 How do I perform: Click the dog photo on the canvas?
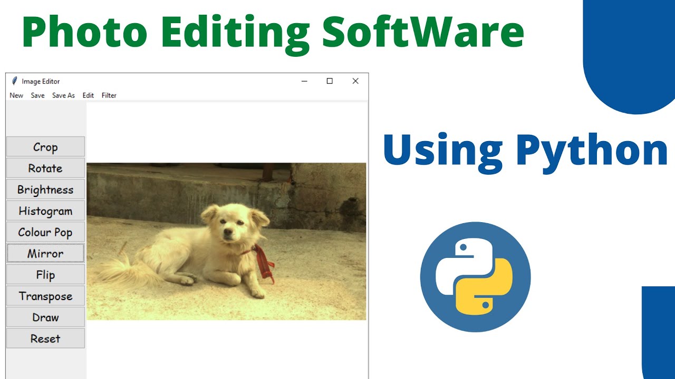point(226,241)
